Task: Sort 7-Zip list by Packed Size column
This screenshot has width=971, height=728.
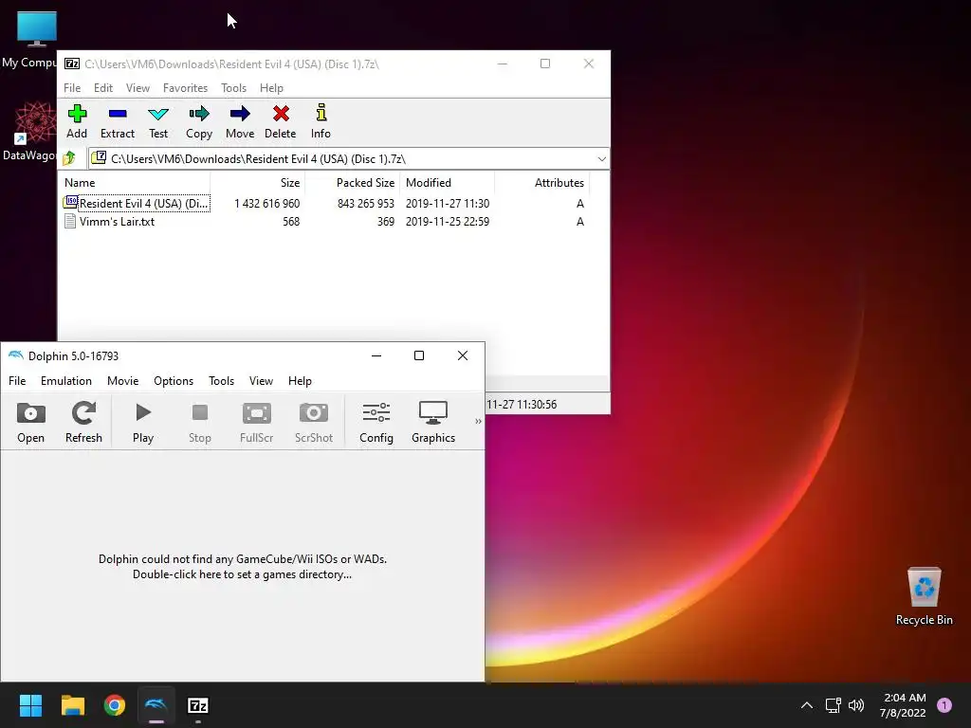Action: 353,183
